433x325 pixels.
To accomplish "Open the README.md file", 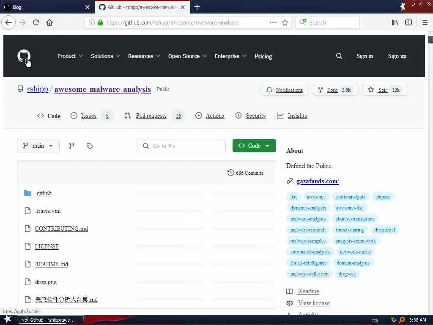I will point(51,264).
